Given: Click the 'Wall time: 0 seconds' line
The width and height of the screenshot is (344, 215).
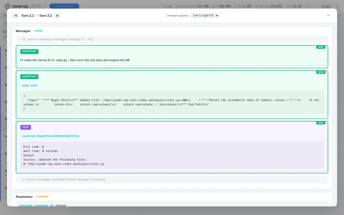Looking at the screenshot, I should click(40, 151).
